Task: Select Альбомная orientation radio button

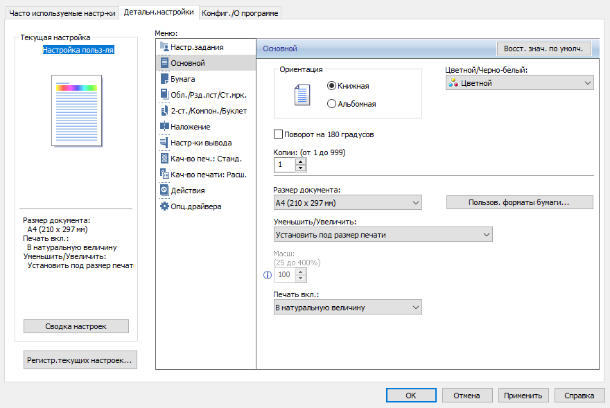Action: 331,104
